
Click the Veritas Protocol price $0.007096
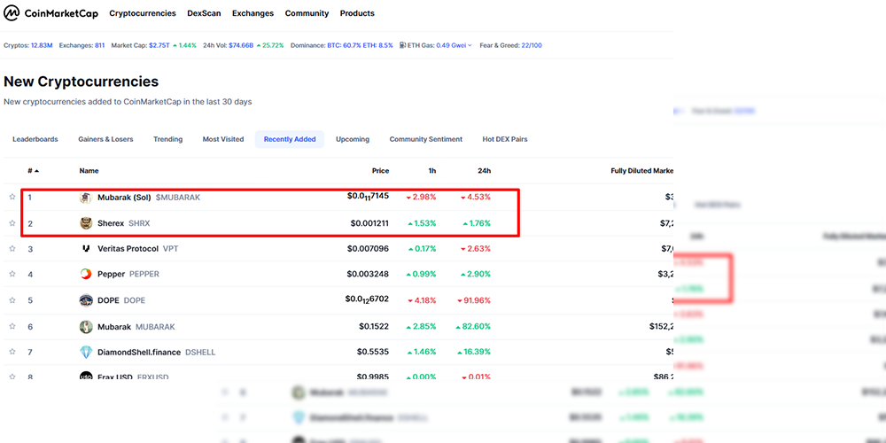[x=368, y=249]
